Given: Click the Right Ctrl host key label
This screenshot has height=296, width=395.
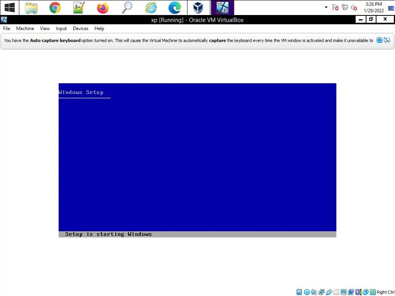Looking at the screenshot, I should (x=385, y=292).
